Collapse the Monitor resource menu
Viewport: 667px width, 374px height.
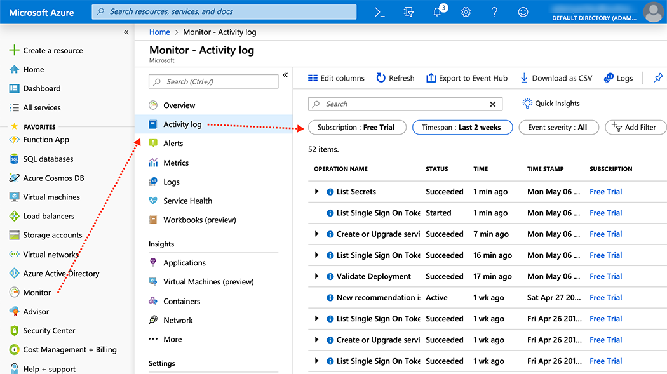[285, 75]
